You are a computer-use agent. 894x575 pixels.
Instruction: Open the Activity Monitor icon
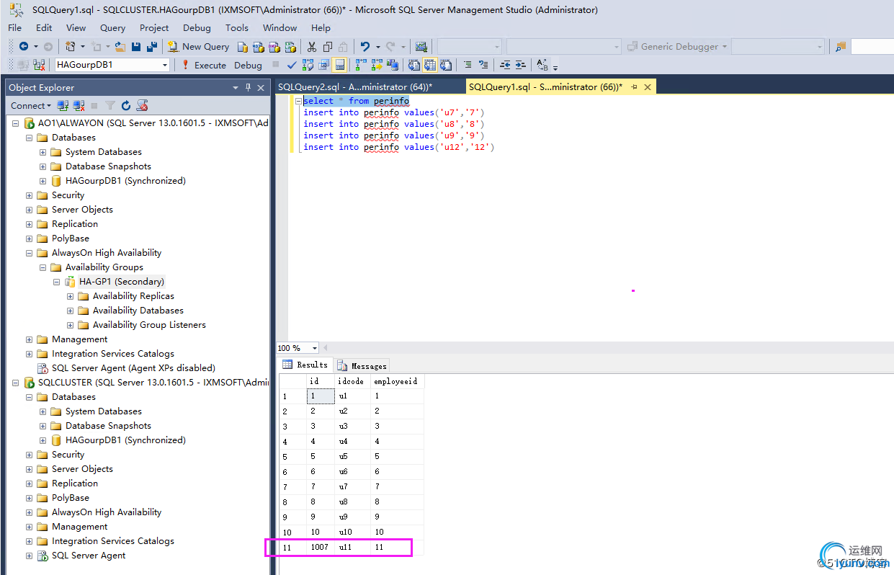tap(421, 47)
